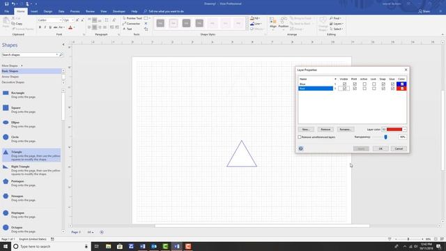The image size is (446, 251).
Task: Click the bullets list icon
Action: coord(107,20)
